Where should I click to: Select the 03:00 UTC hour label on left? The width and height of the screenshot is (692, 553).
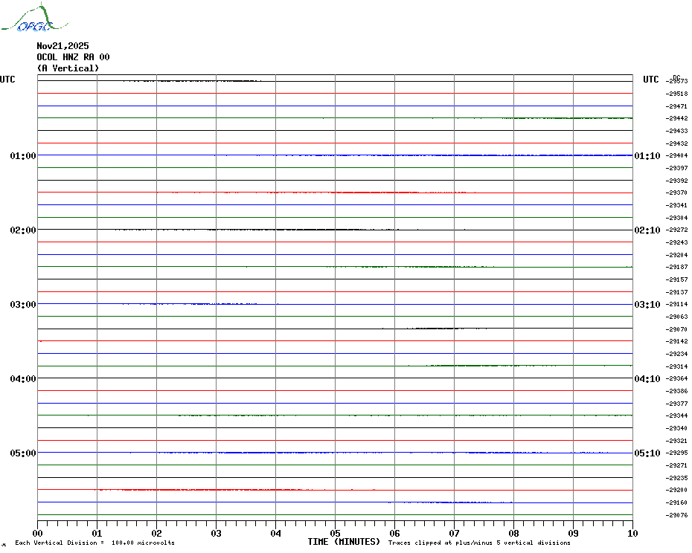[x=23, y=305]
